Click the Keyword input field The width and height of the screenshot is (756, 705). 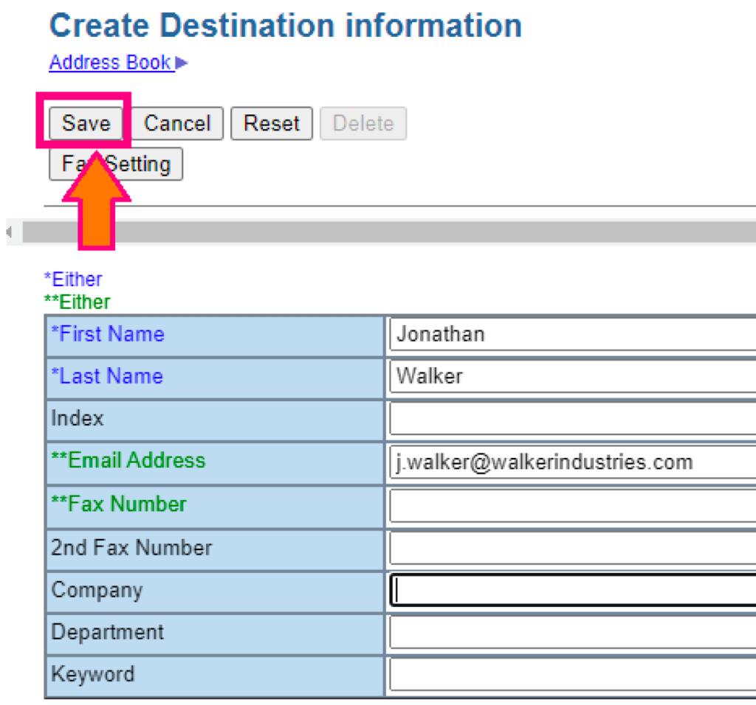(x=573, y=675)
